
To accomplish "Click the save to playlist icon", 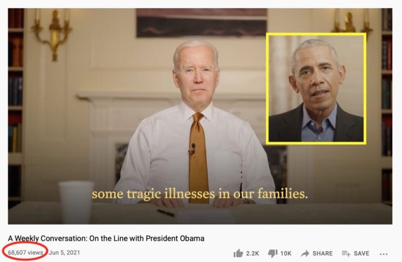I will [x=346, y=253].
